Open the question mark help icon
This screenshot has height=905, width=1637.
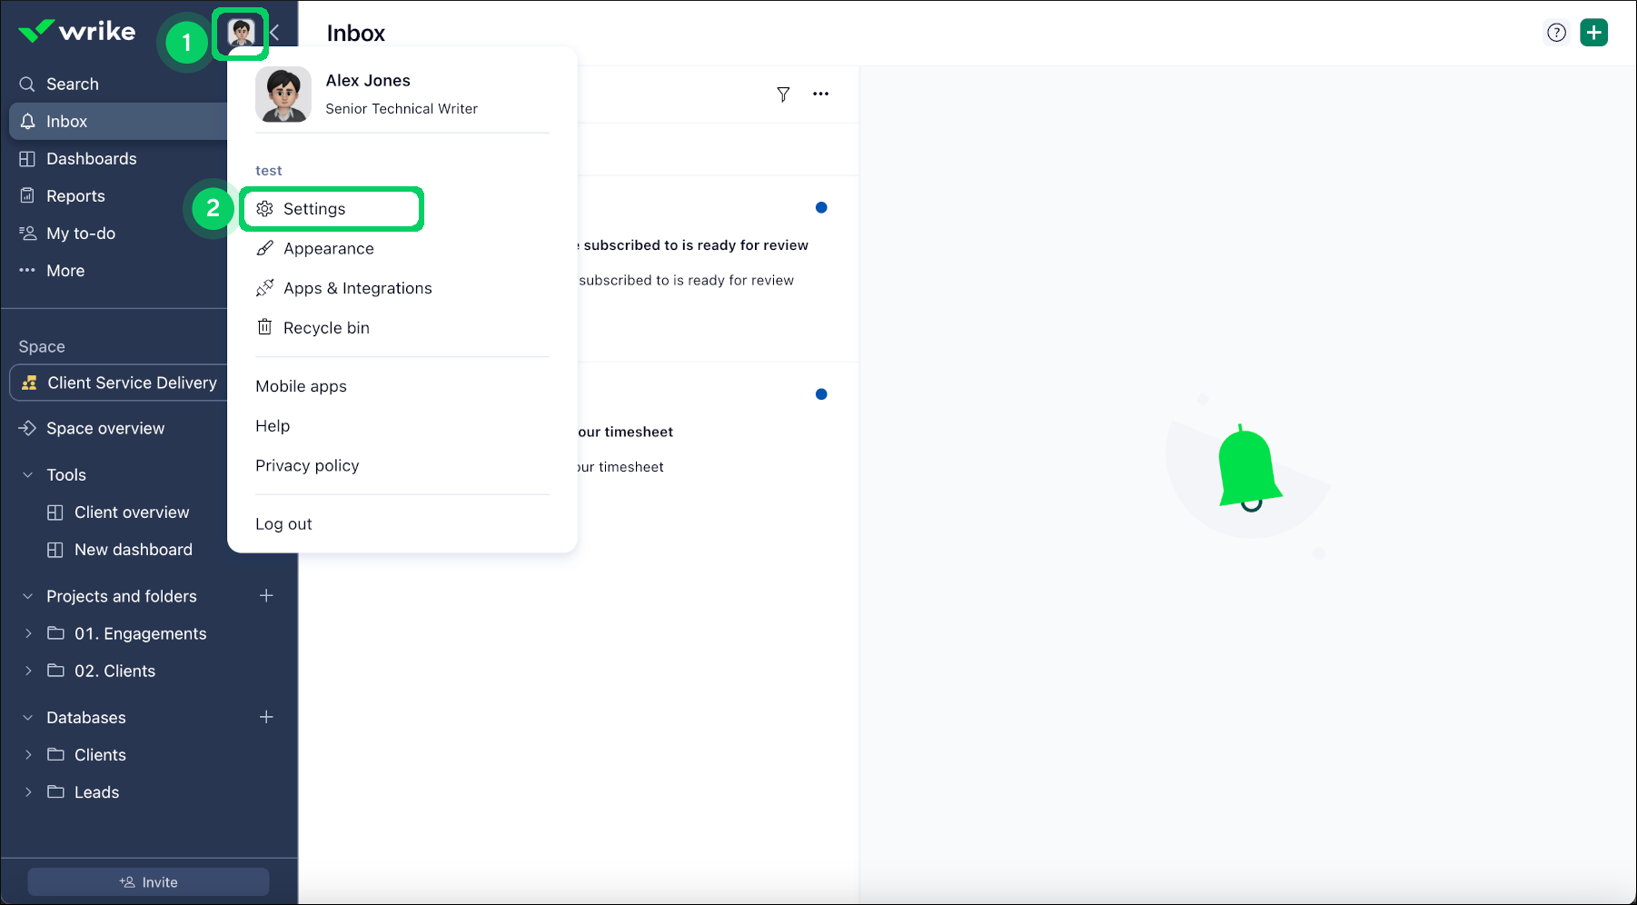click(1557, 33)
